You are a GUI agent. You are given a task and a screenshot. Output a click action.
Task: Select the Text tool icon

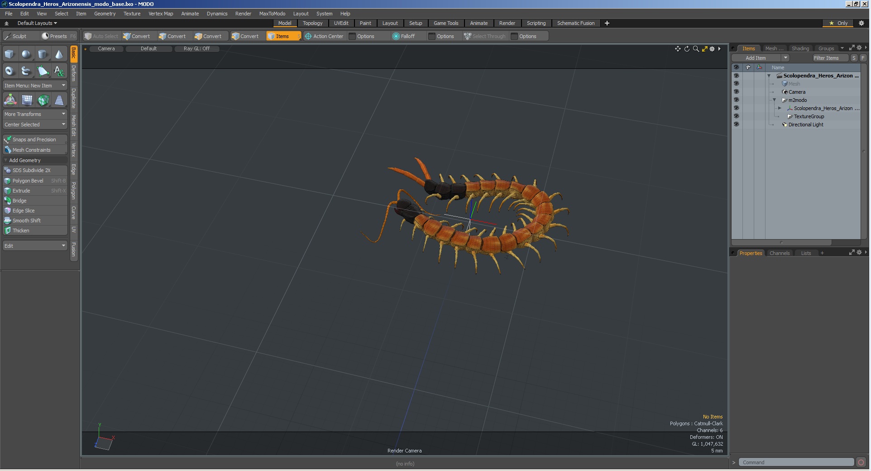click(59, 71)
